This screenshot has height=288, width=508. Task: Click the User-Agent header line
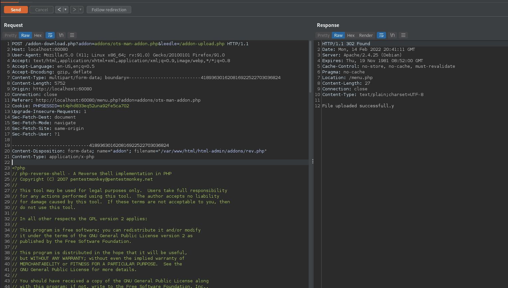tap(118, 55)
